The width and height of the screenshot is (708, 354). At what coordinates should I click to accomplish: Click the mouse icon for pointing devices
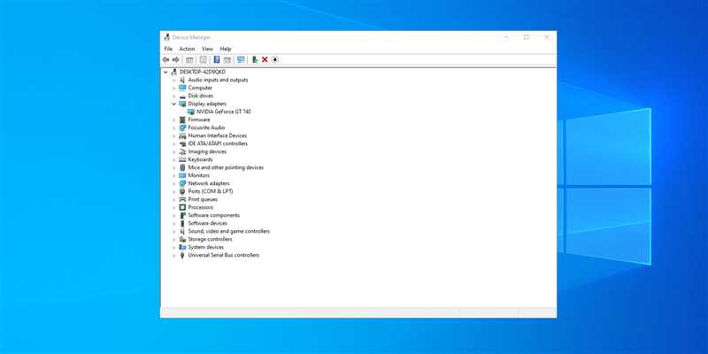[x=182, y=167]
